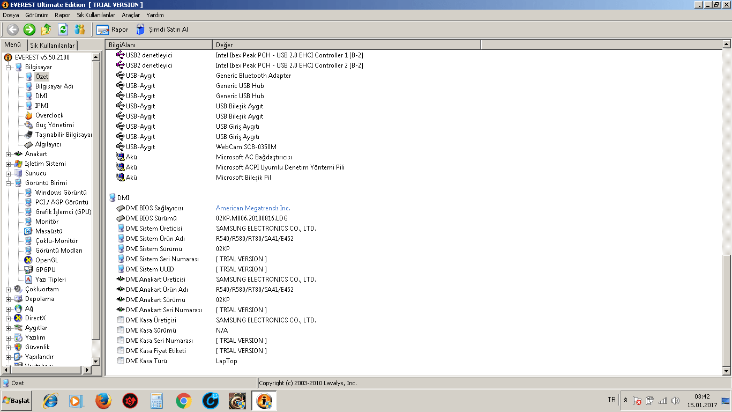
Task: Open Görüntü Modları in the tree
Action: [59, 251]
